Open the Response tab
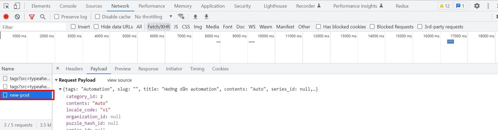498x130 pixels. coord(148,69)
